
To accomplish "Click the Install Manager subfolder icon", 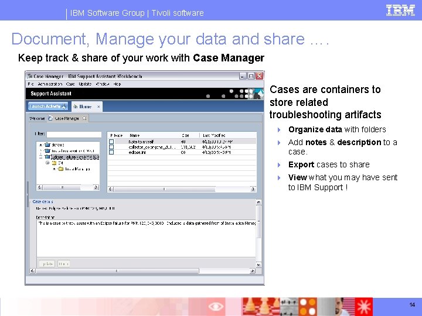I will (x=61, y=169).
